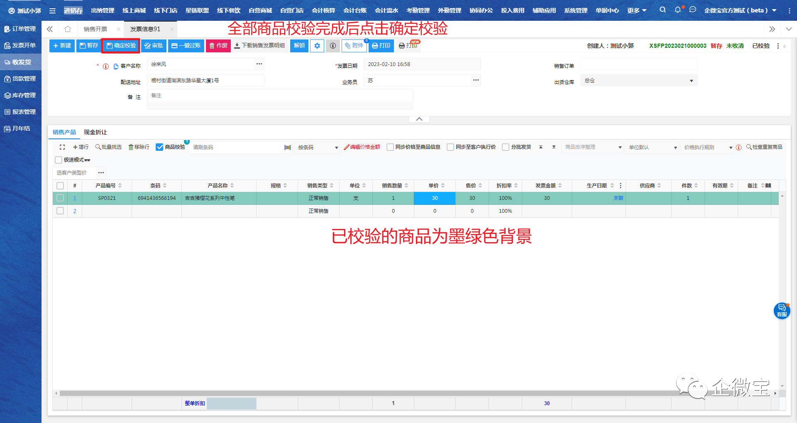The image size is (797, 423).
Task: Open notifications bell icon
Action: coord(677,10)
